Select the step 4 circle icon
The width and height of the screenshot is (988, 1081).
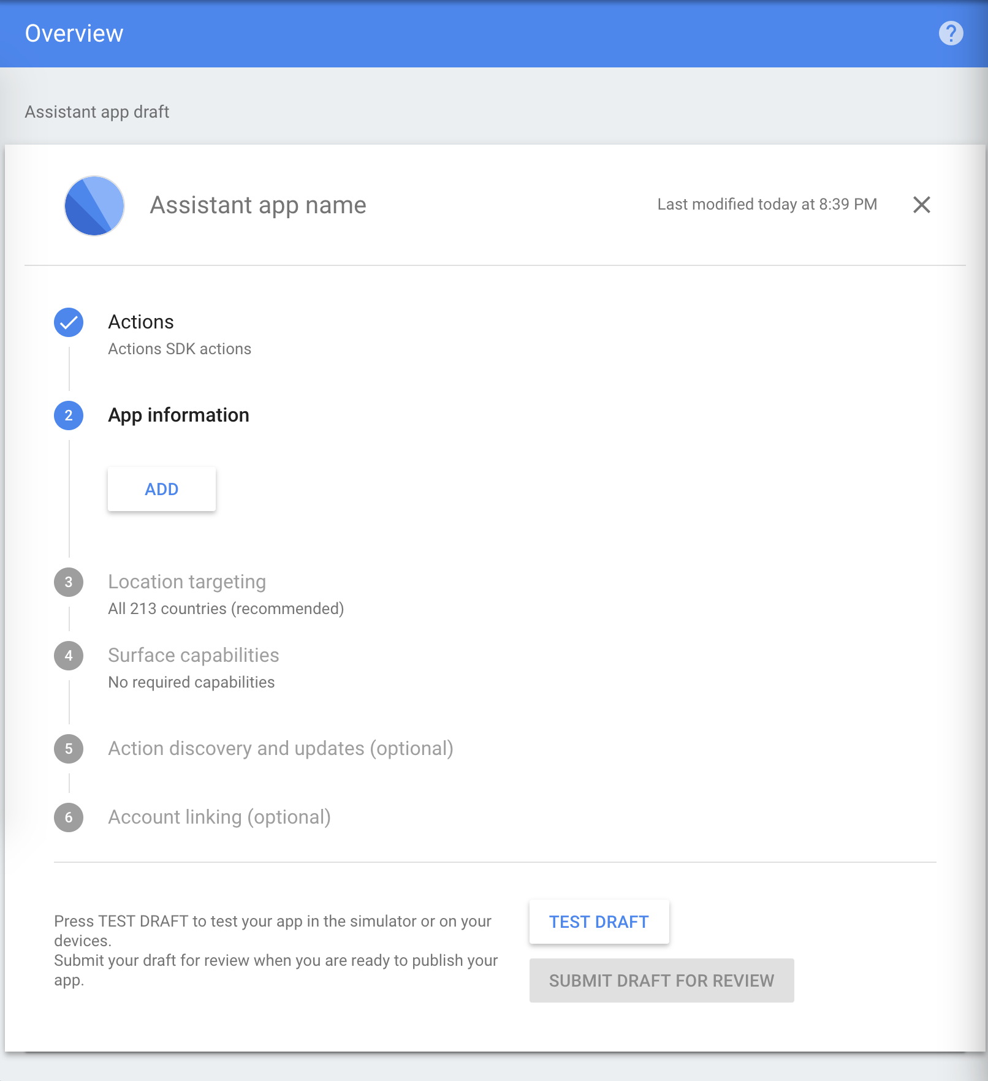69,656
